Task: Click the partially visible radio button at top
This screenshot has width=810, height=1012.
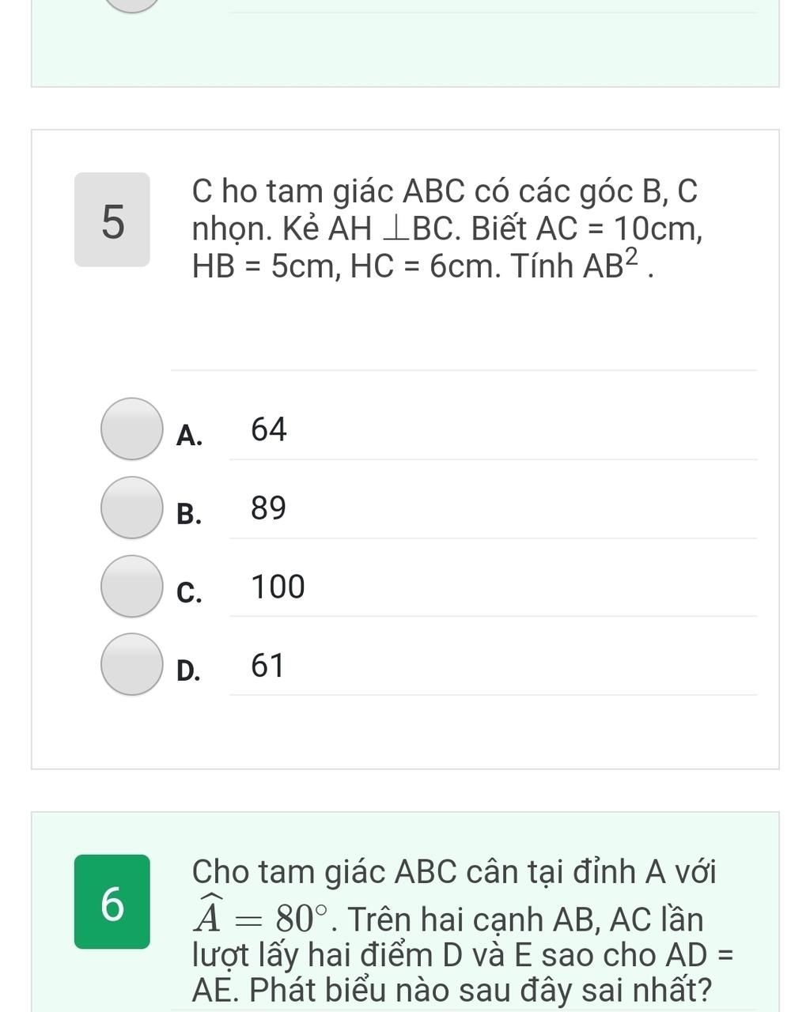Action: [133, 6]
